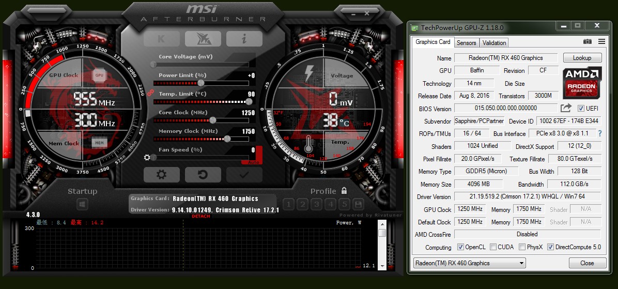This screenshot has width=618, height=289.
Task: Click the Fan Speed slider handle
Action: pos(153,157)
